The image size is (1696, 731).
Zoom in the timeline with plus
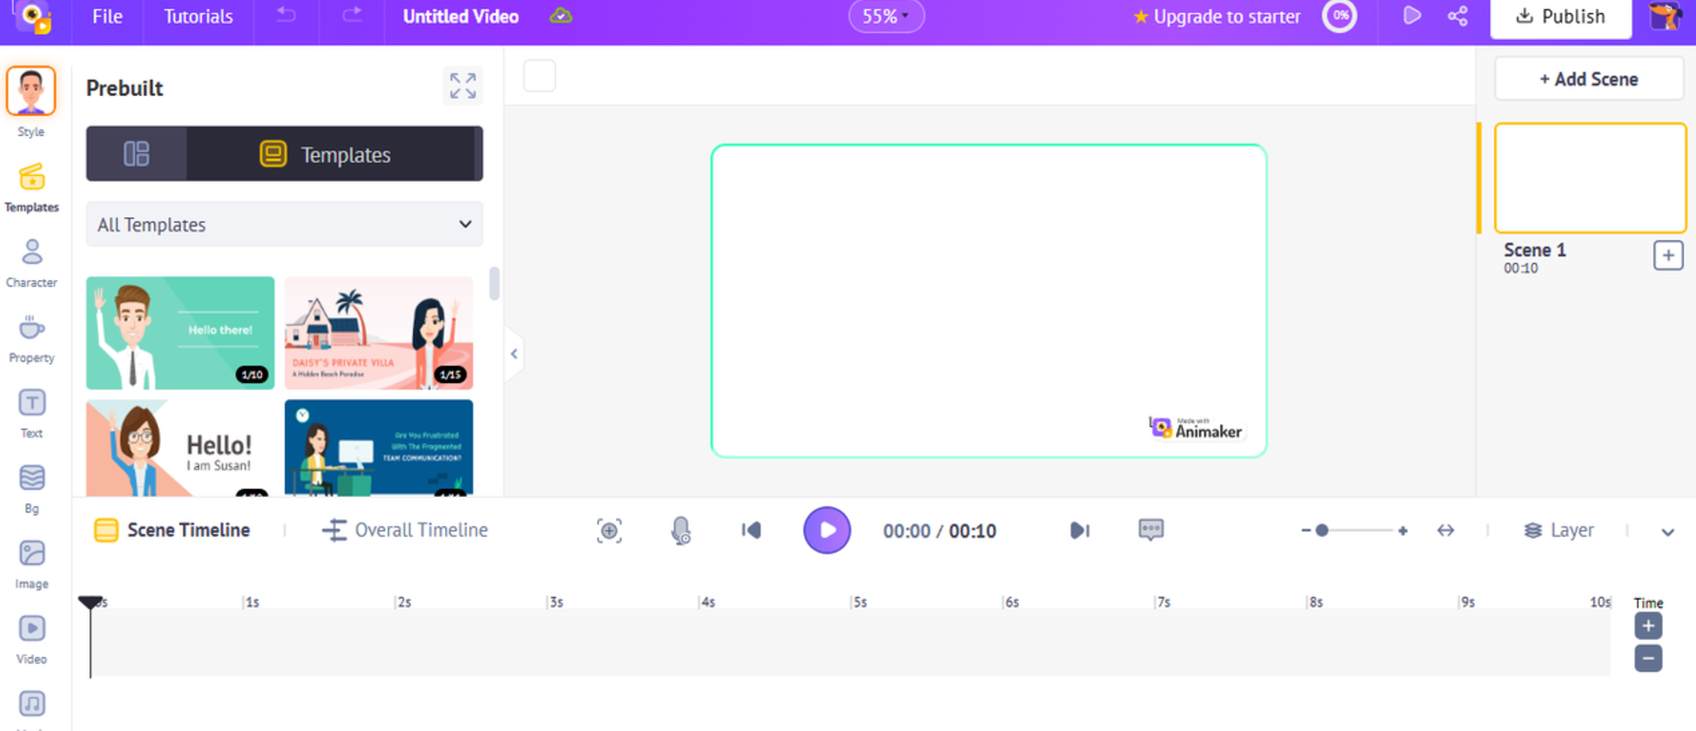pos(1403,530)
